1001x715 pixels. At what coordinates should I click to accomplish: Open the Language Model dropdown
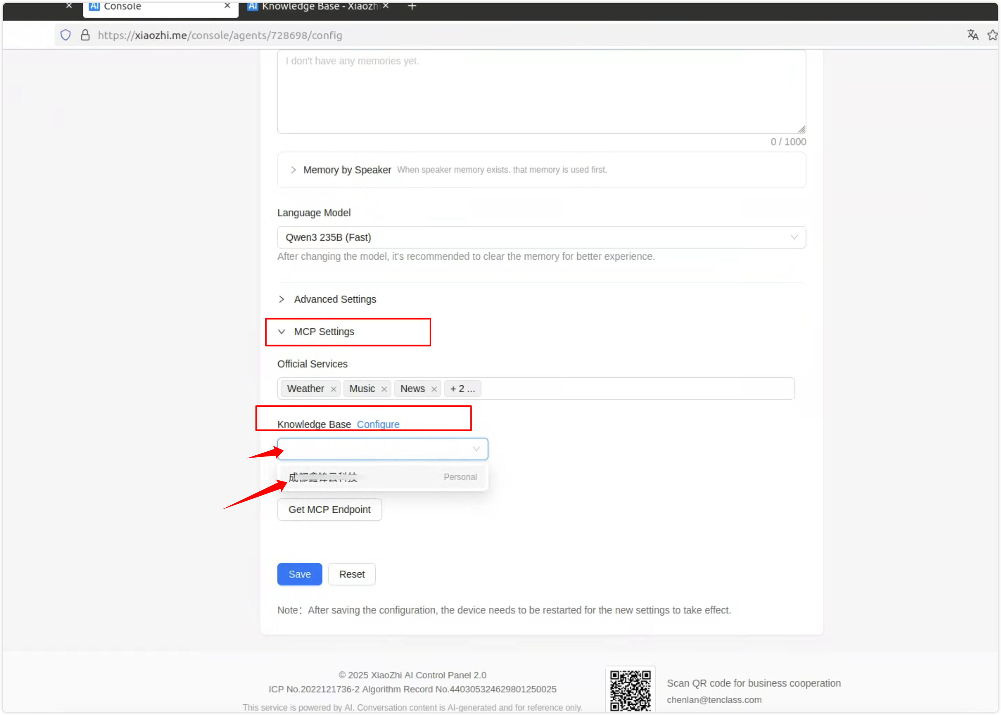[542, 237]
